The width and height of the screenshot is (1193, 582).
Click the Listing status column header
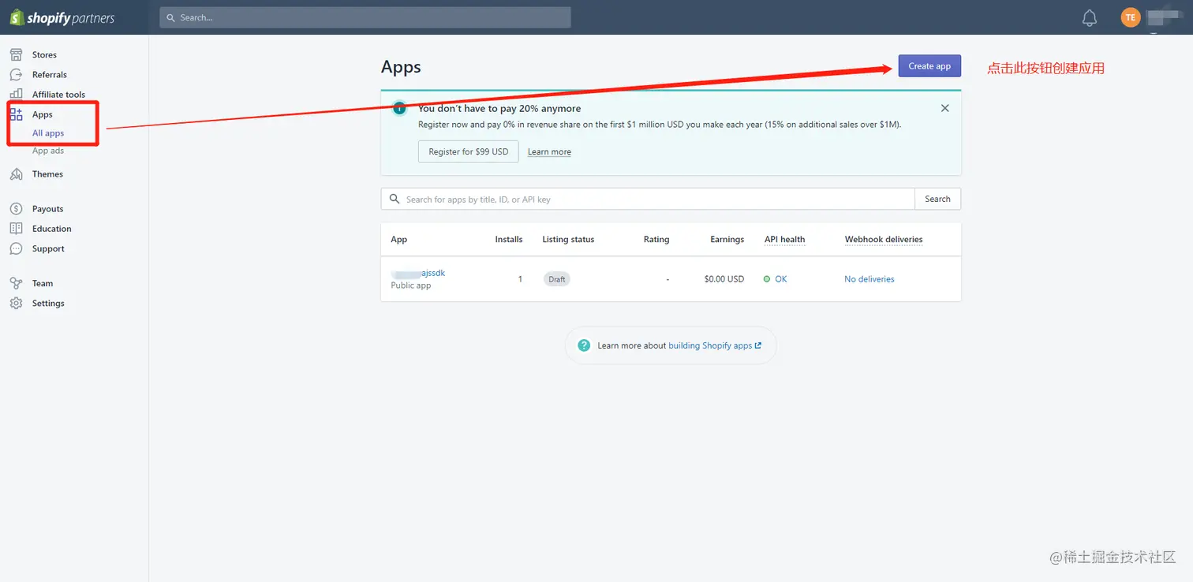coord(568,239)
